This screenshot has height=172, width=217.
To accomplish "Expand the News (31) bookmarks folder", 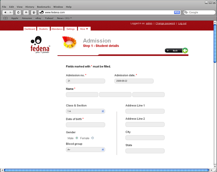I will tap(64, 18).
